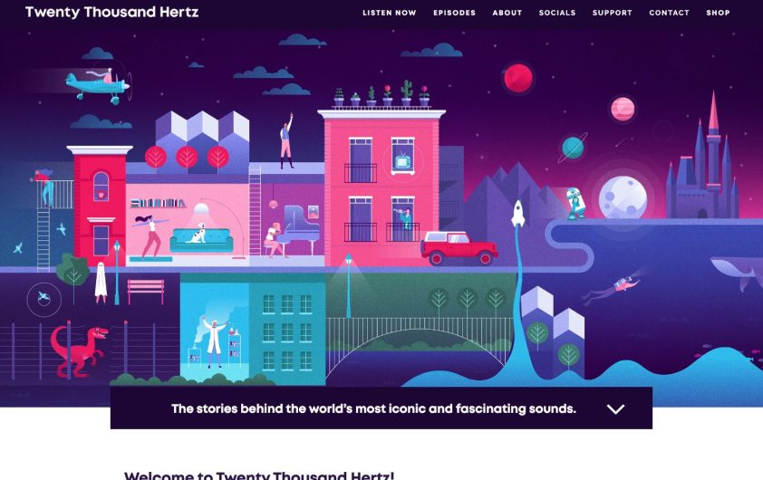
Task: Click the Twenty Thousand Hertz site logo
Action: (x=112, y=12)
